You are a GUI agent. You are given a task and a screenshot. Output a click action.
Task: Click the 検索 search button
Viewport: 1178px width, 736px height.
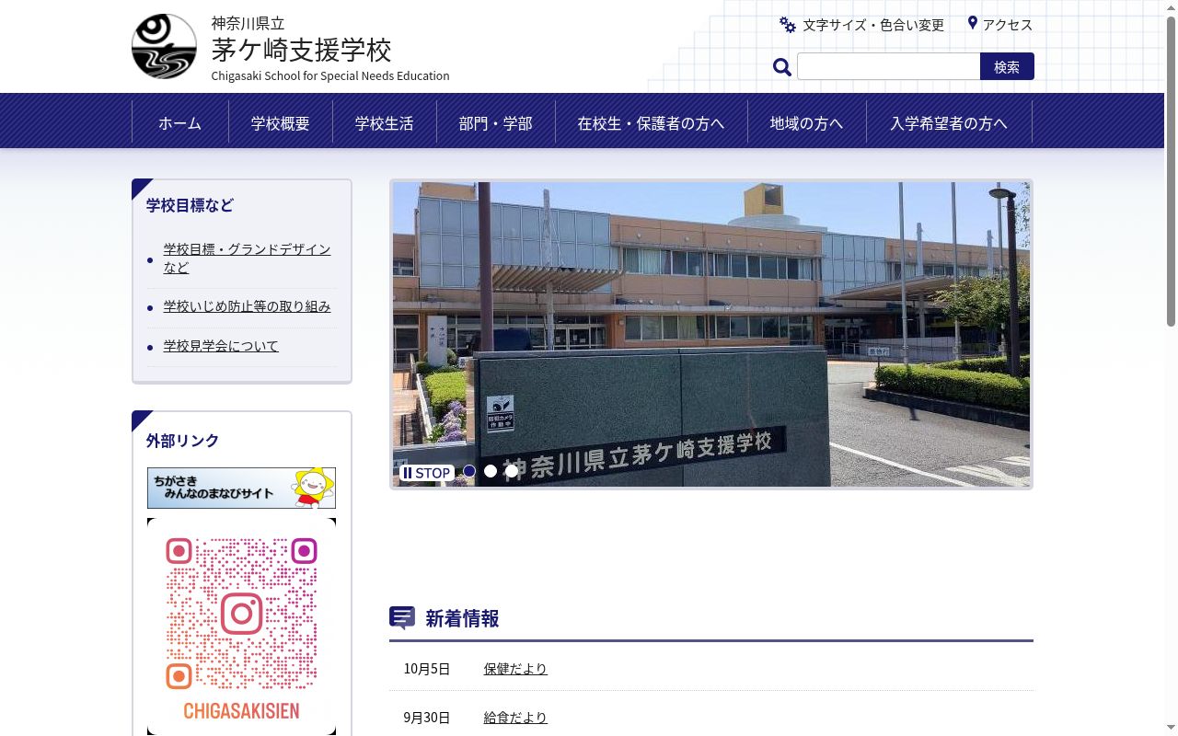point(1007,66)
